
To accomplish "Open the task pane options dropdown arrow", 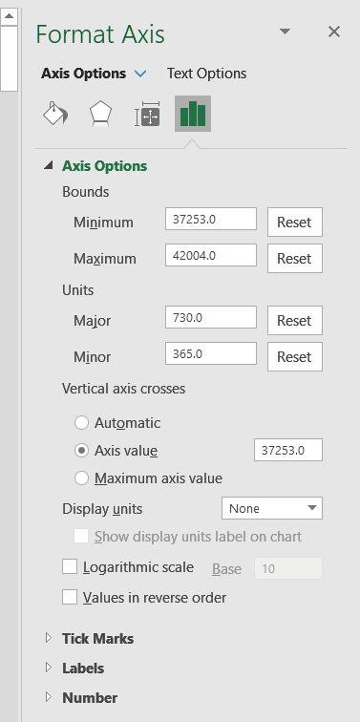I will pyautogui.click(x=286, y=32).
